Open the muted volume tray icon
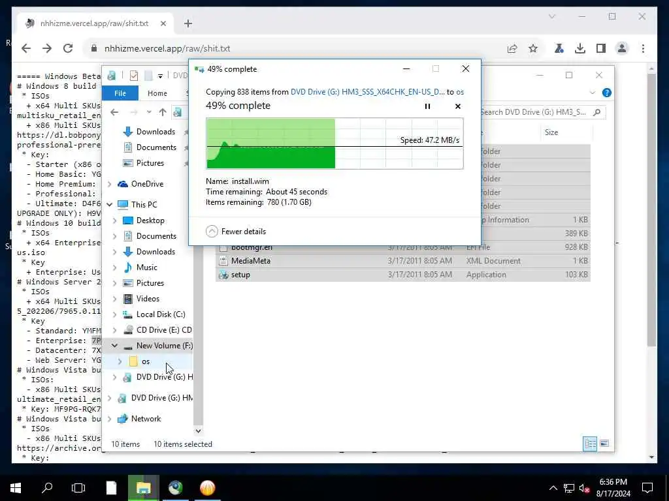Image resolution: width=669 pixels, height=501 pixels. pyautogui.click(x=585, y=488)
